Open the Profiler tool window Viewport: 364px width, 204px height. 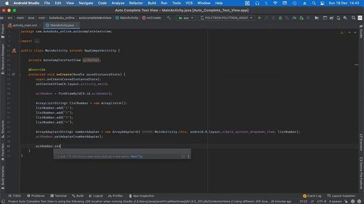tap(115, 196)
